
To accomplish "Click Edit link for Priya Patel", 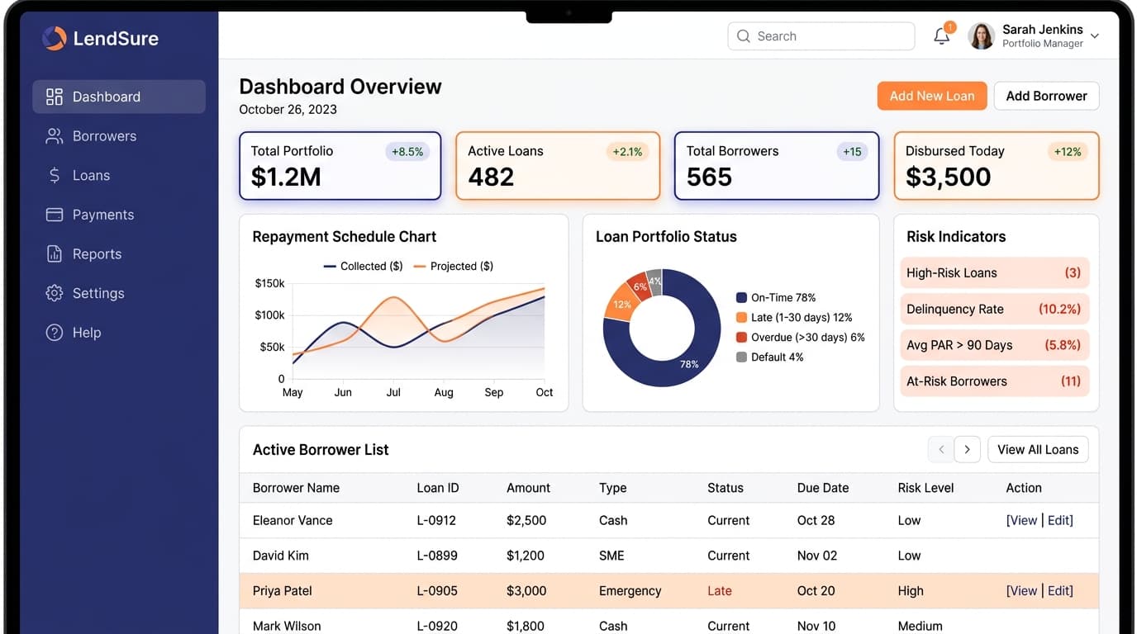I will tap(1059, 591).
